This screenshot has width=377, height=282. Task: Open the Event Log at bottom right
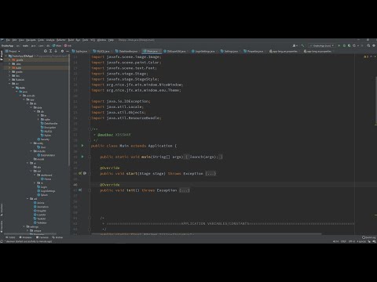point(368,237)
